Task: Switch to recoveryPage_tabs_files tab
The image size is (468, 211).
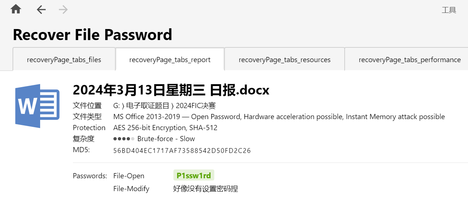Action: point(64,60)
